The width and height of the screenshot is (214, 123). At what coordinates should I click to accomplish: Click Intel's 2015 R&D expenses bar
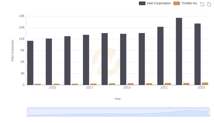49,62
